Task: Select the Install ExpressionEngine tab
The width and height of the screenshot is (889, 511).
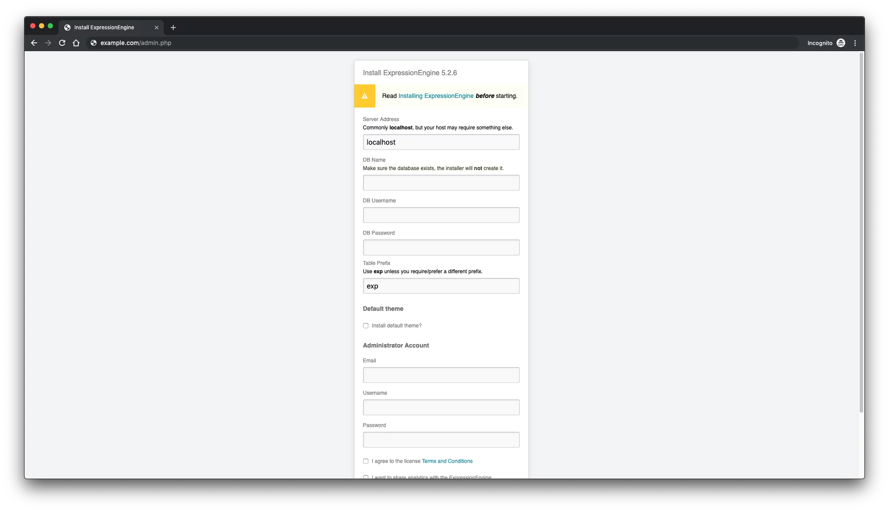Action: (x=111, y=28)
